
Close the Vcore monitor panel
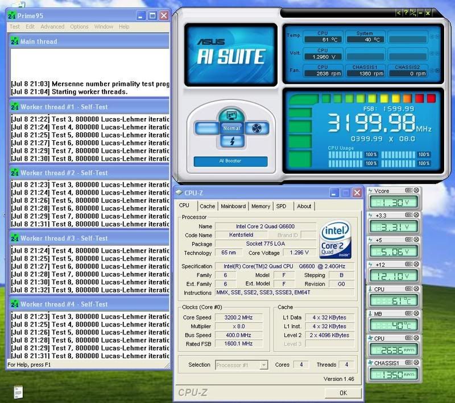[416, 190]
